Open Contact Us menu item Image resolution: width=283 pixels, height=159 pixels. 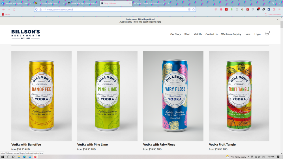pyautogui.click(x=211, y=34)
